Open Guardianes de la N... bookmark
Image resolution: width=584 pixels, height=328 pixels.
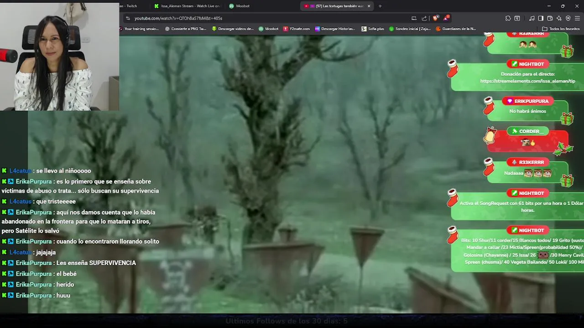pos(456,29)
